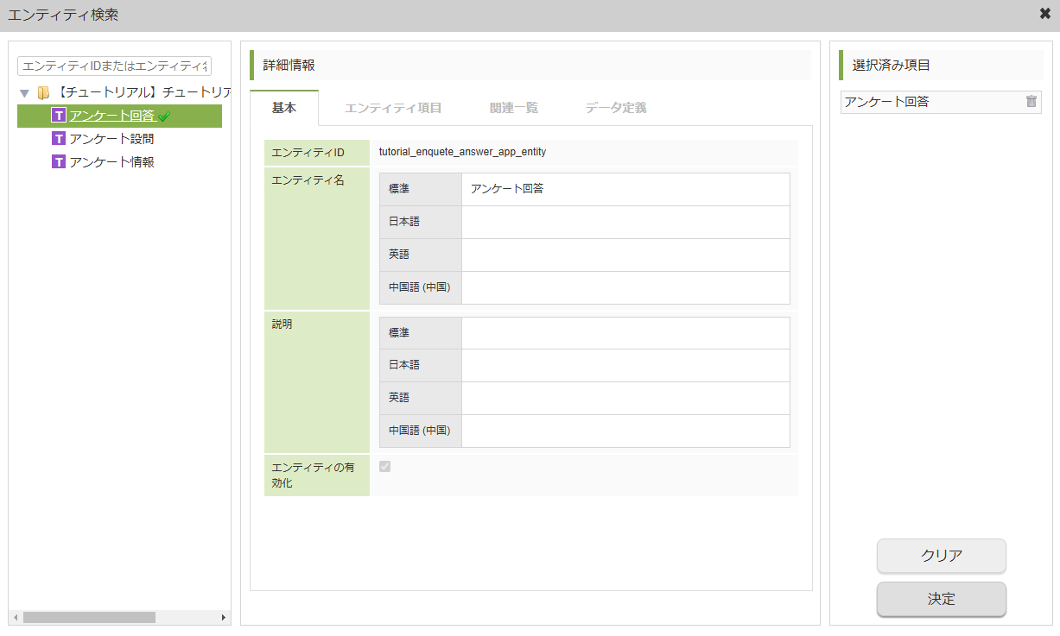This screenshot has width=1060, height=636.
Task: View the データ定義 tab
Action: (615, 108)
